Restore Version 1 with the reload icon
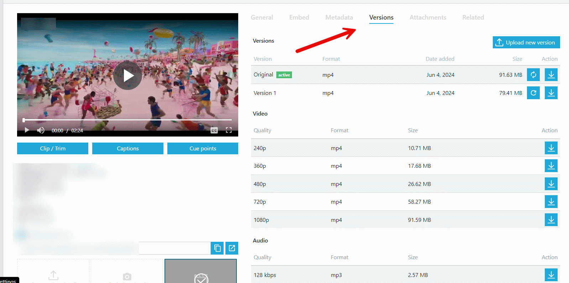This screenshot has width=569, height=283. (533, 93)
